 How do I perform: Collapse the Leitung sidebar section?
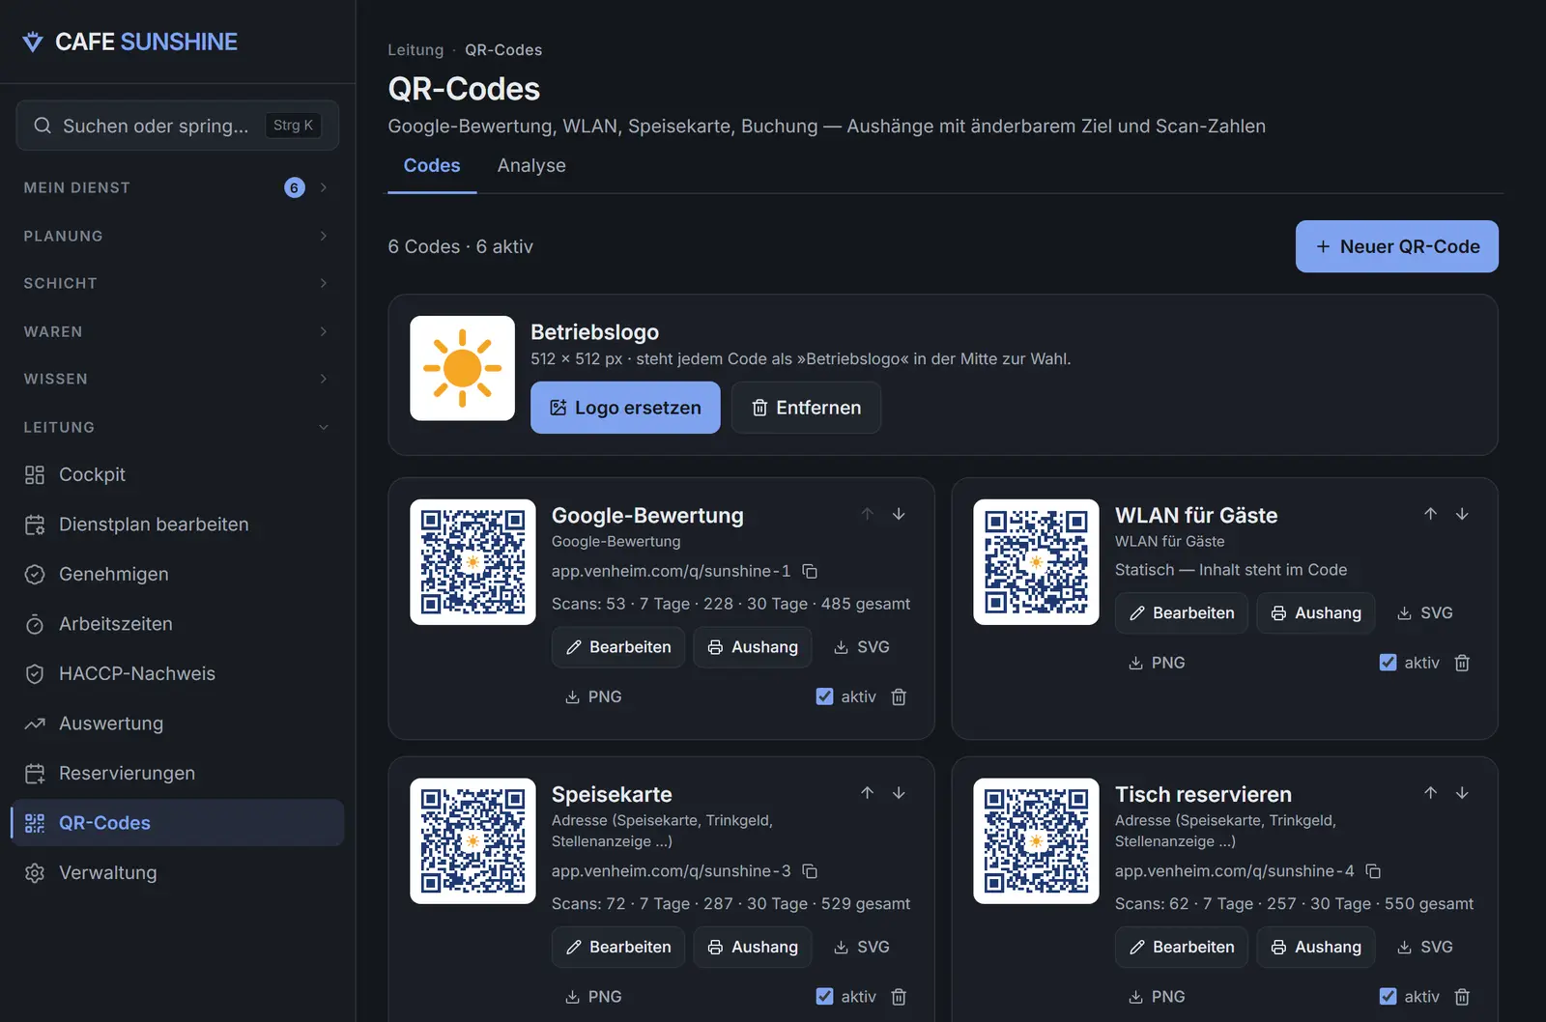pyautogui.click(x=177, y=427)
